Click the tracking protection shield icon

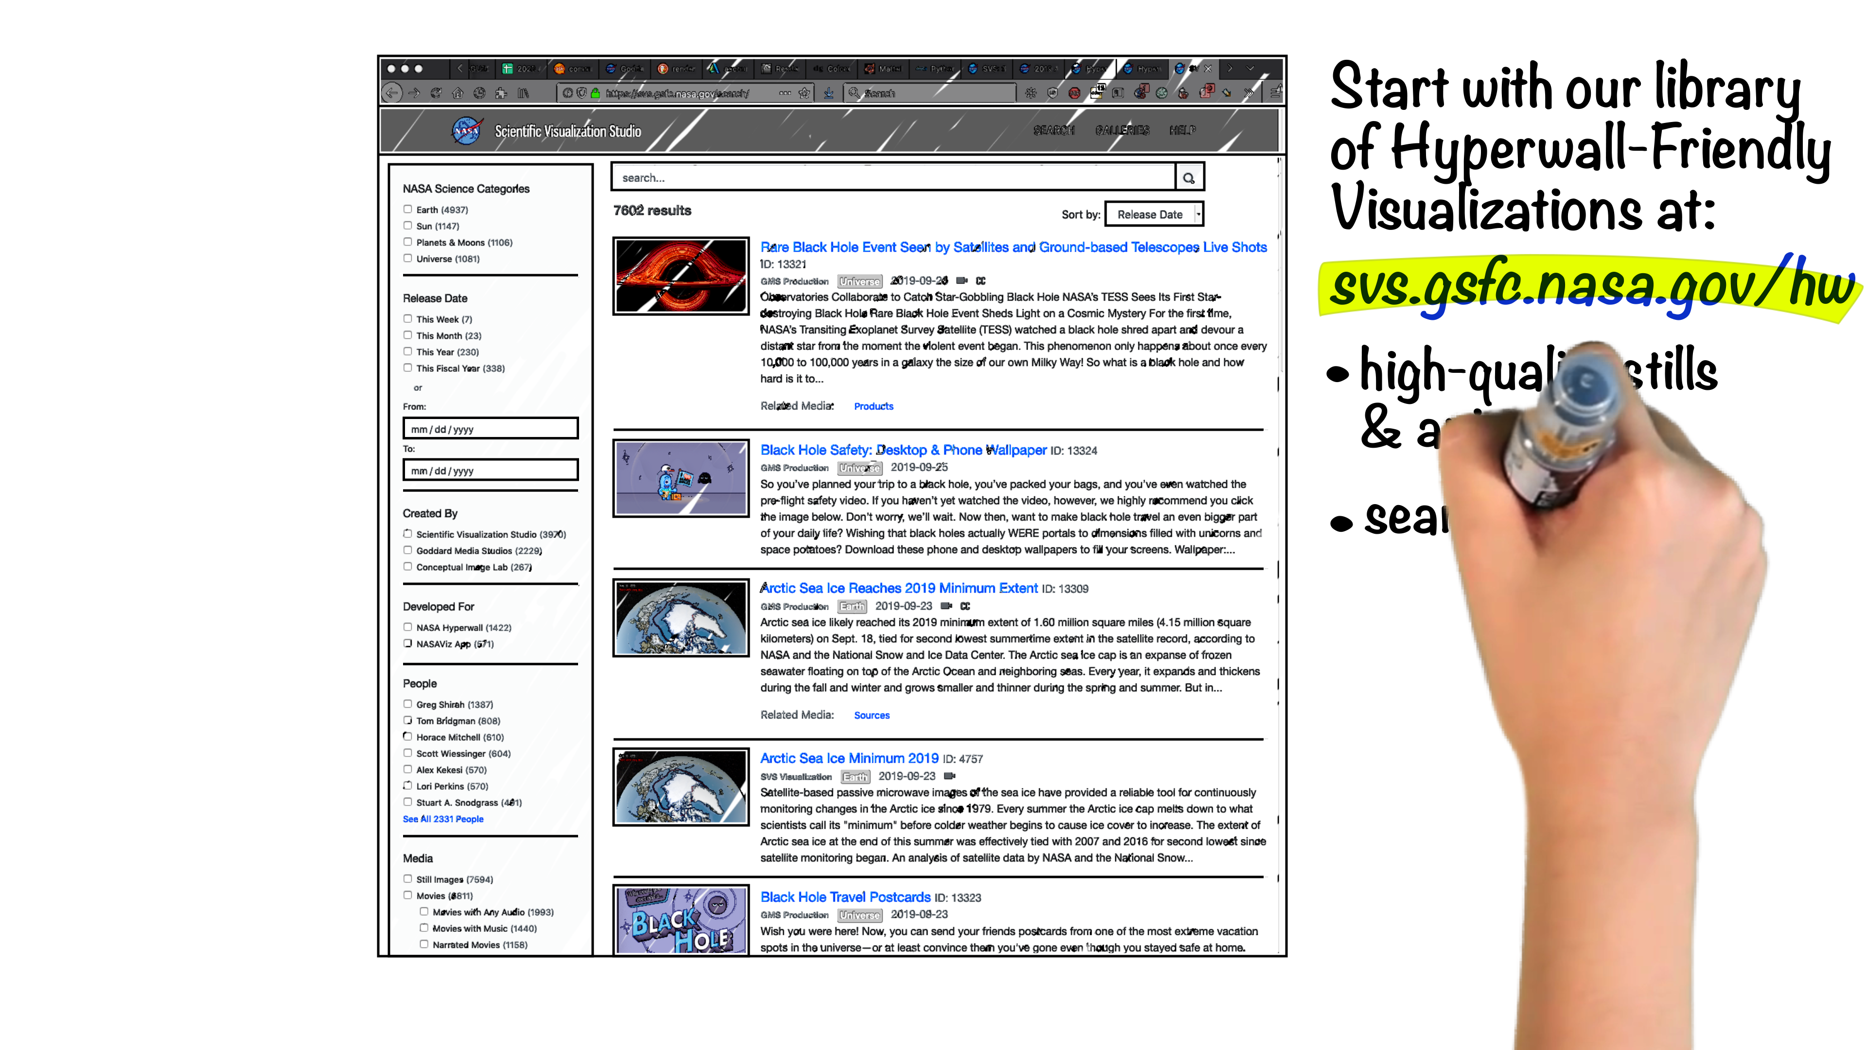(x=581, y=93)
